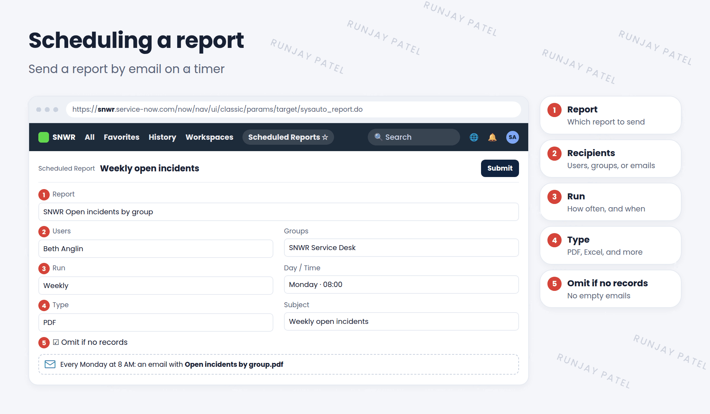
Task: Open the History menu
Action: (x=162, y=137)
